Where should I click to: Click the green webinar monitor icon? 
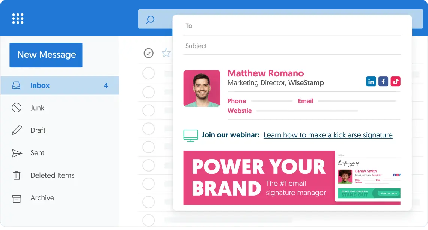[191, 135]
